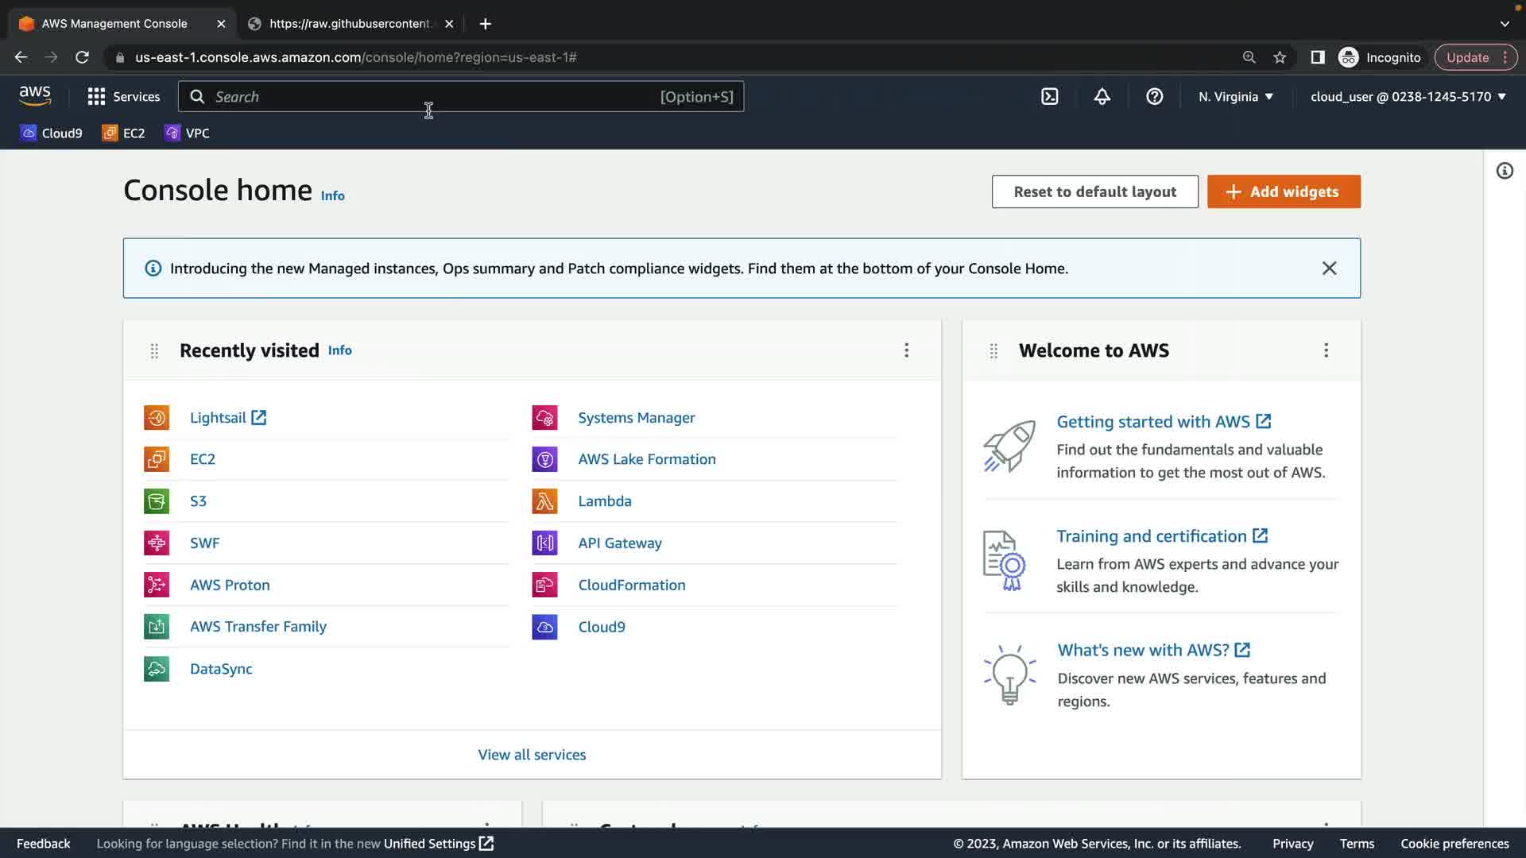Image resolution: width=1526 pixels, height=858 pixels.
Task: Click Reset to default layout button
Action: (x=1094, y=191)
